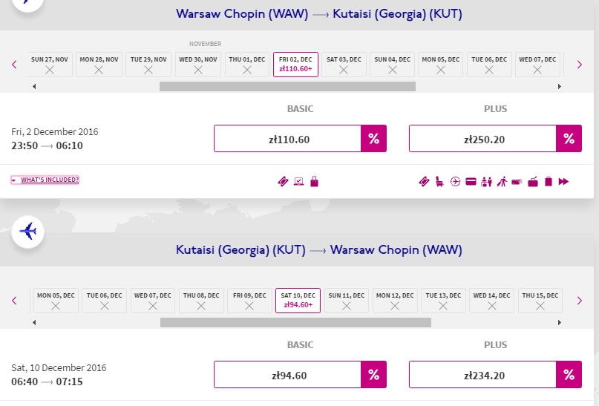Click the percent icon beside zł234.20 Plus fare
Screen dimensions: 599x406
pyautogui.click(x=569, y=374)
